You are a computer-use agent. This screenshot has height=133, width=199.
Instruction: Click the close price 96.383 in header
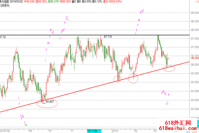point(66,2)
